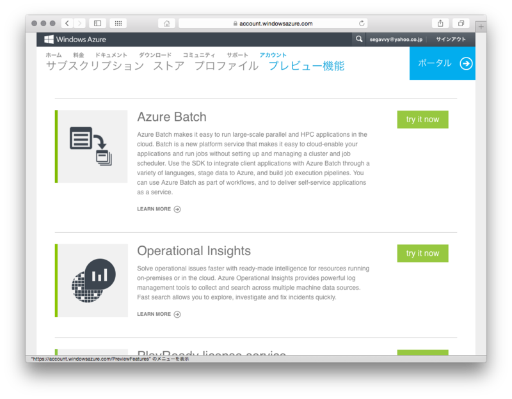
Task: Add a new tab with the plus button
Action: click(481, 27)
